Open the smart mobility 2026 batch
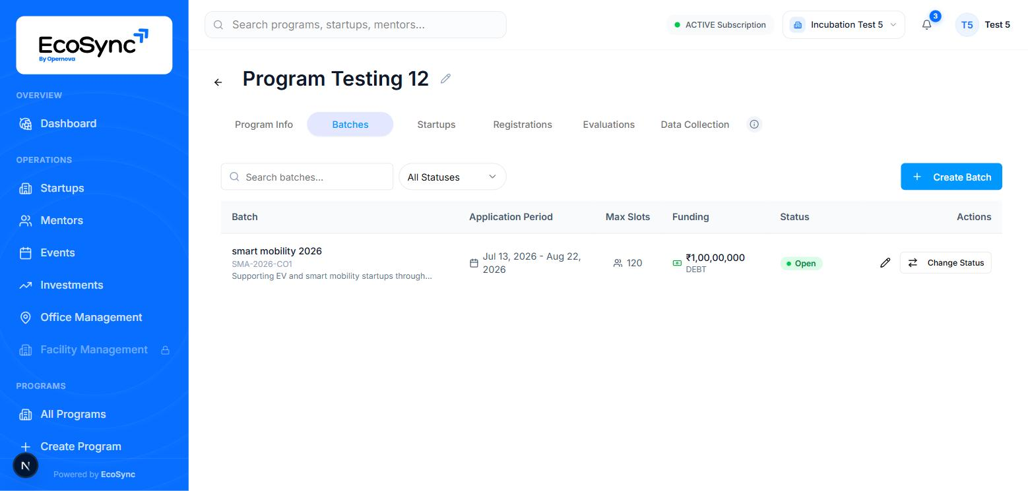Screen dimensions: 1028x491 coord(276,251)
